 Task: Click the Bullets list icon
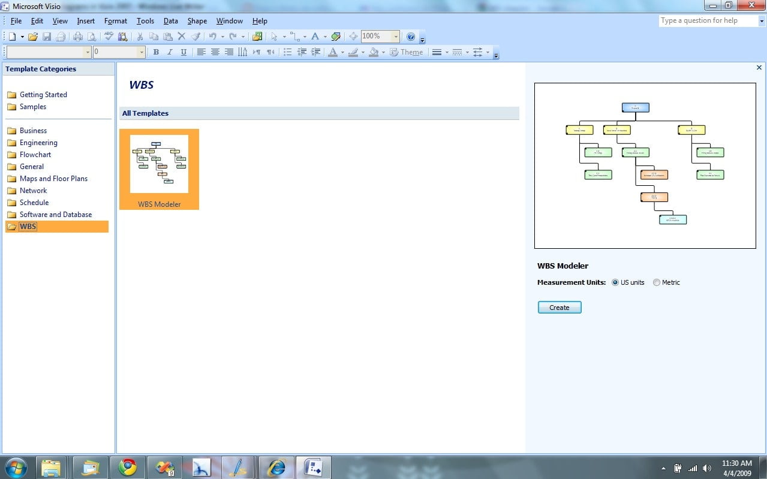point(287,52)
